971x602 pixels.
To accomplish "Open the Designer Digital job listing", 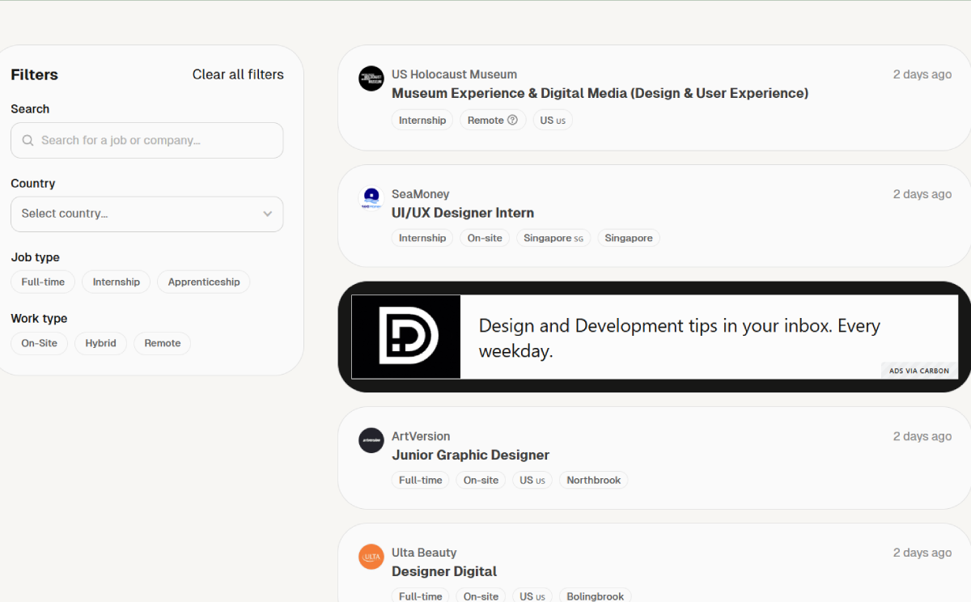I will point(444,571).
